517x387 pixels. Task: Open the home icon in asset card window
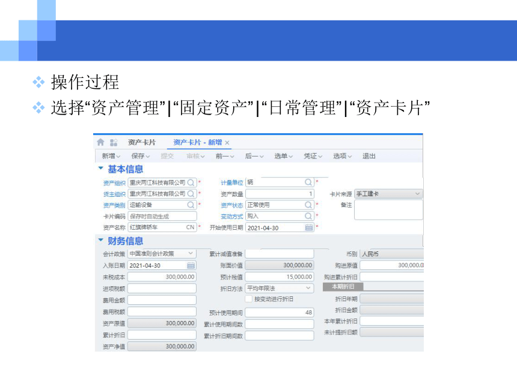[100, 142]
